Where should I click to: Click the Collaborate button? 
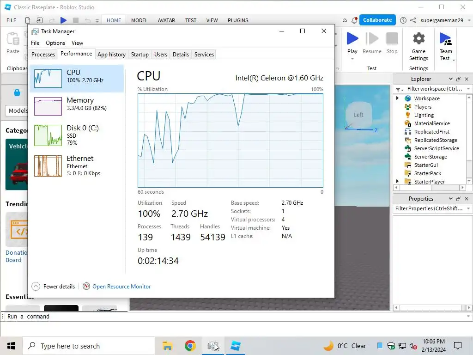pos(377,20)
